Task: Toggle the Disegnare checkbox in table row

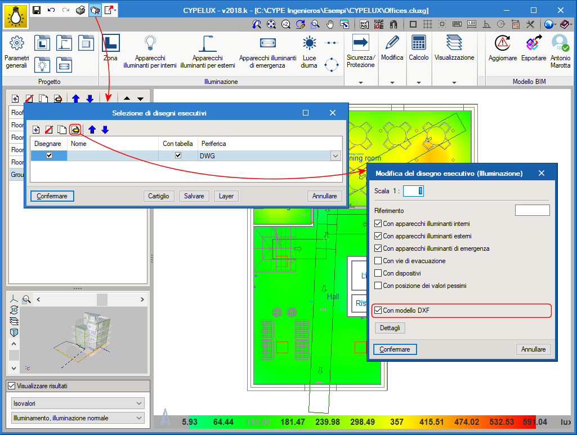Action: [49, 156]
